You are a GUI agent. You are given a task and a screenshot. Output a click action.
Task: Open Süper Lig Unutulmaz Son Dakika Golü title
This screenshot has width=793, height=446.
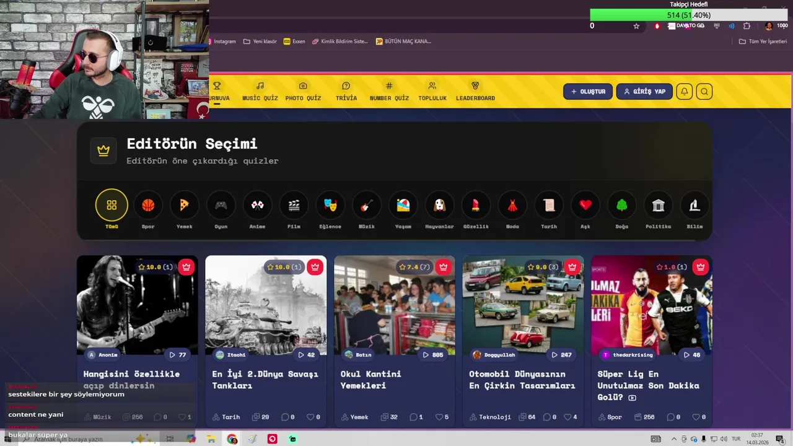648,385
